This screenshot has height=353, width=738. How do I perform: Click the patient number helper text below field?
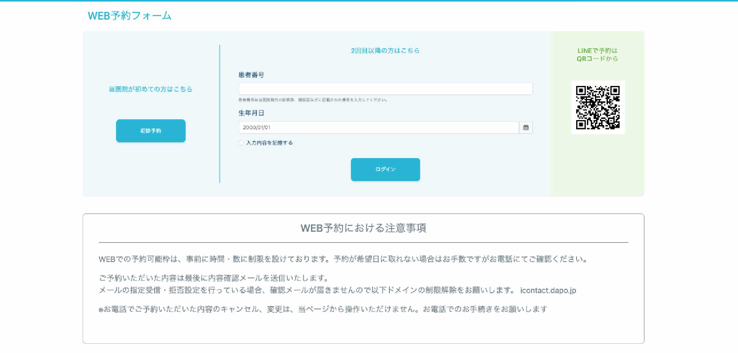313,100
